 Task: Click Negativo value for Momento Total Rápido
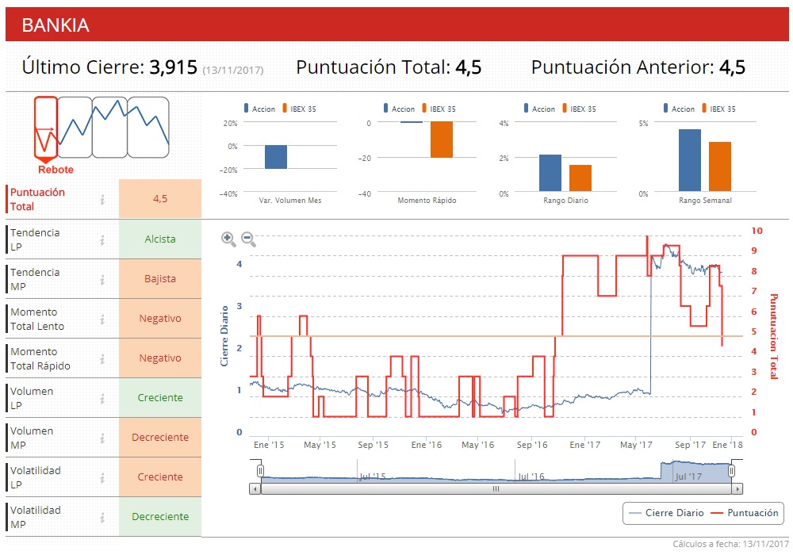coord(160,358)
